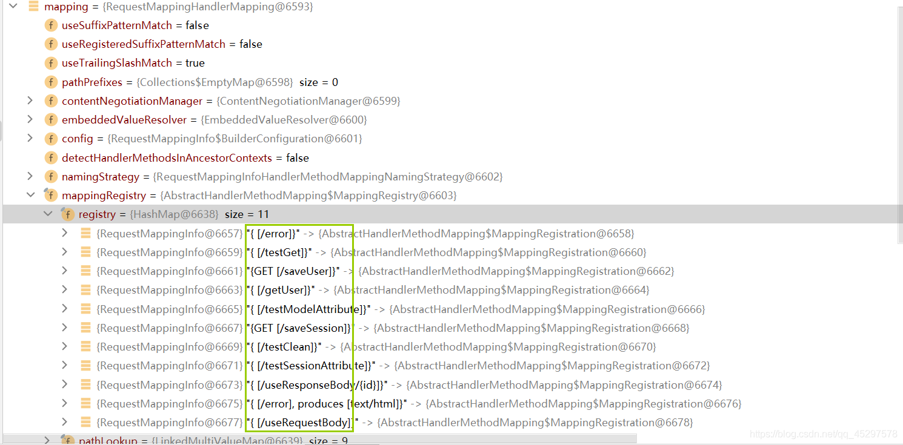Expand the config field node
903x445 pixels.
[x=30, y=138]
